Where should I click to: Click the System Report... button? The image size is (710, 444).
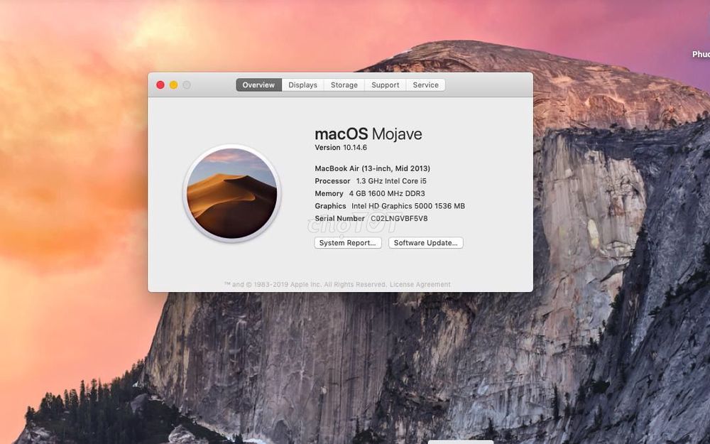point(348,243)
